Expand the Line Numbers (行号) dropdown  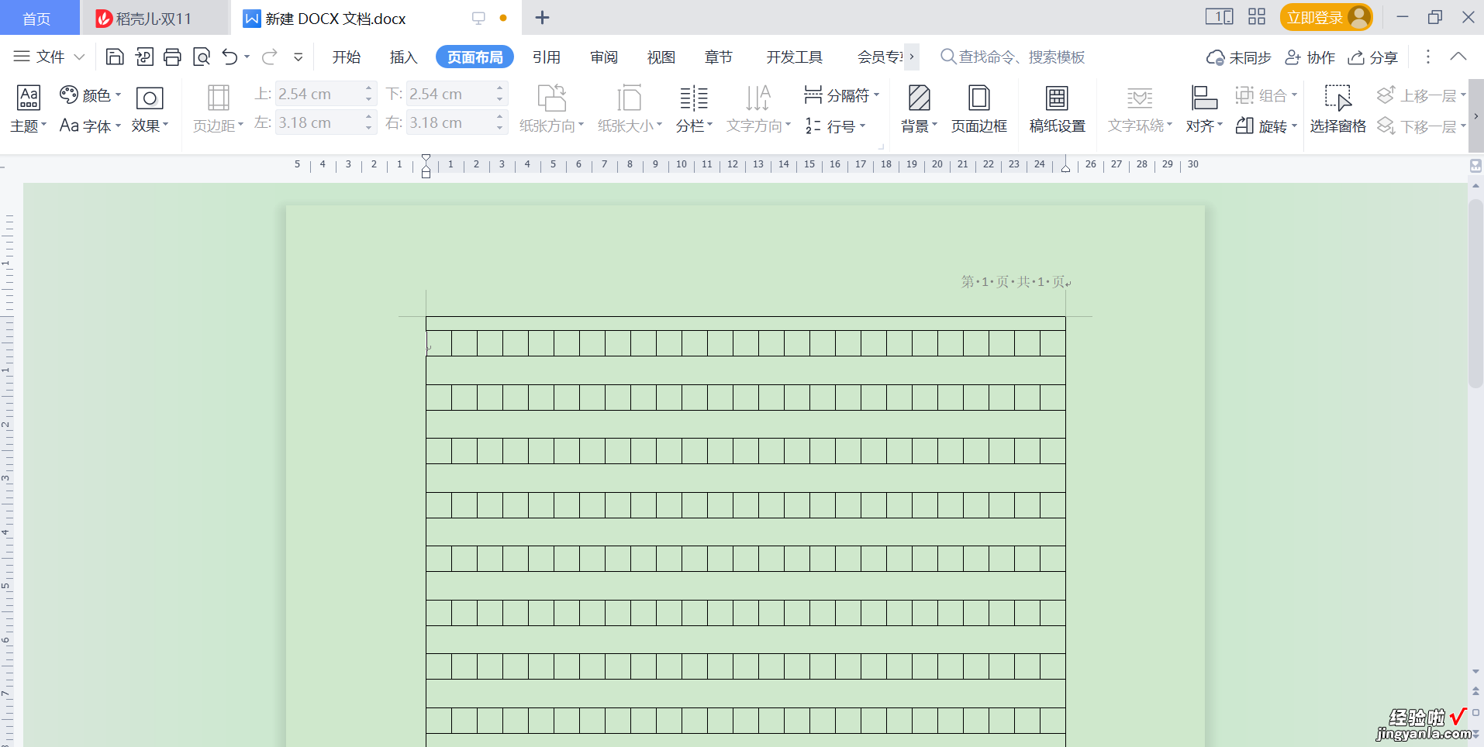[x=862, y=126]
